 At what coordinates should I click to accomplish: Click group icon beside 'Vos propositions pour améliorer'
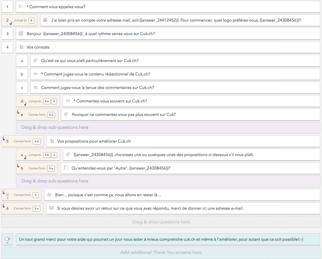click(52, 141)
